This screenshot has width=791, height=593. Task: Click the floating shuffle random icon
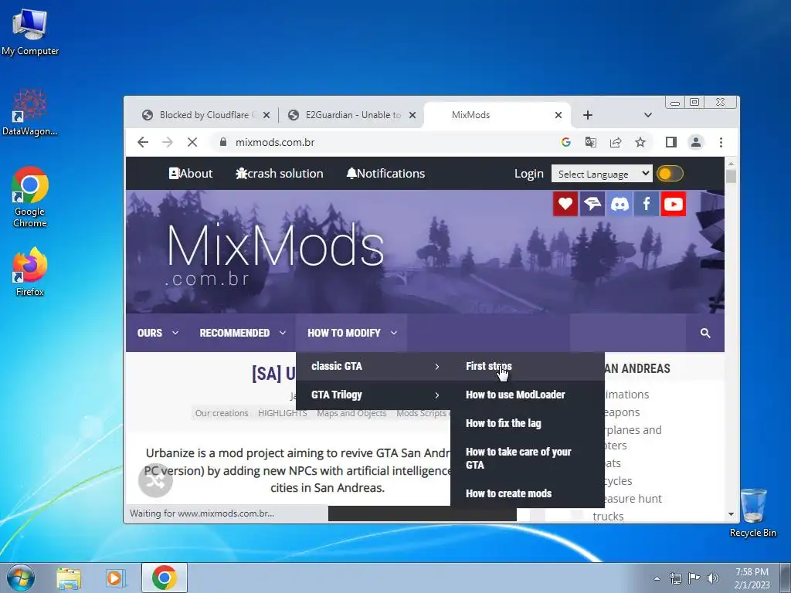click(x=155, y=480)
